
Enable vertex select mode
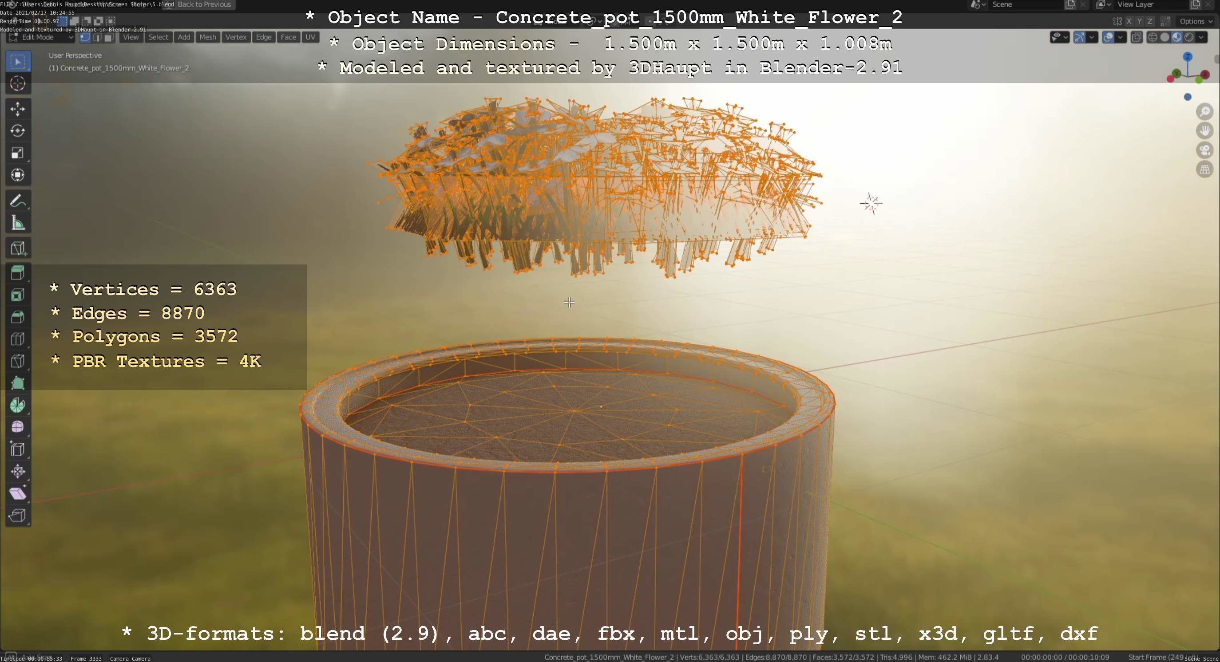coord(85,37)
